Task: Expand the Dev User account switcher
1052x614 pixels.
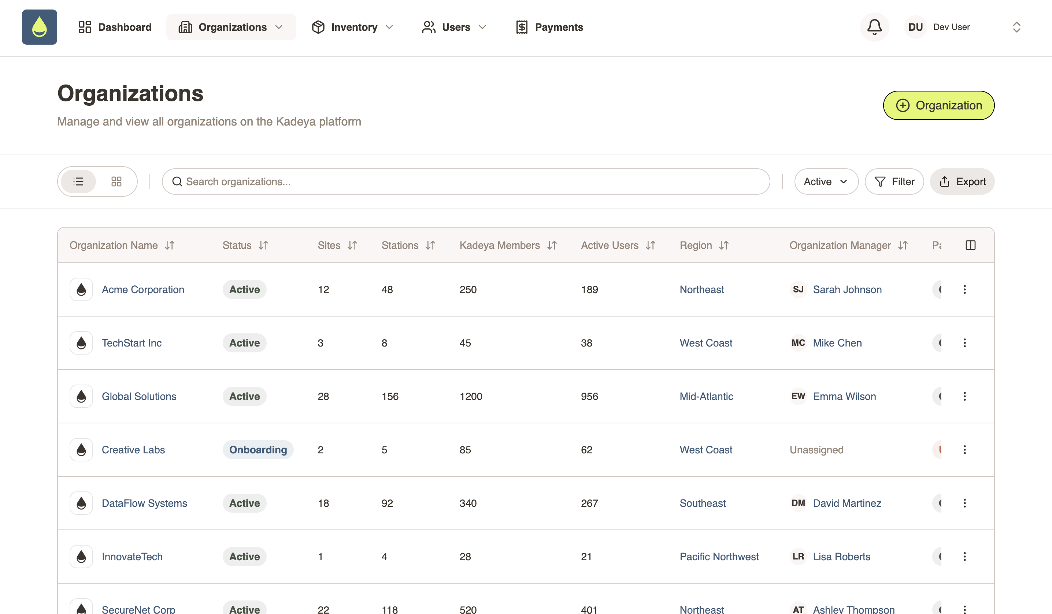Action: tap(1016, 27)
